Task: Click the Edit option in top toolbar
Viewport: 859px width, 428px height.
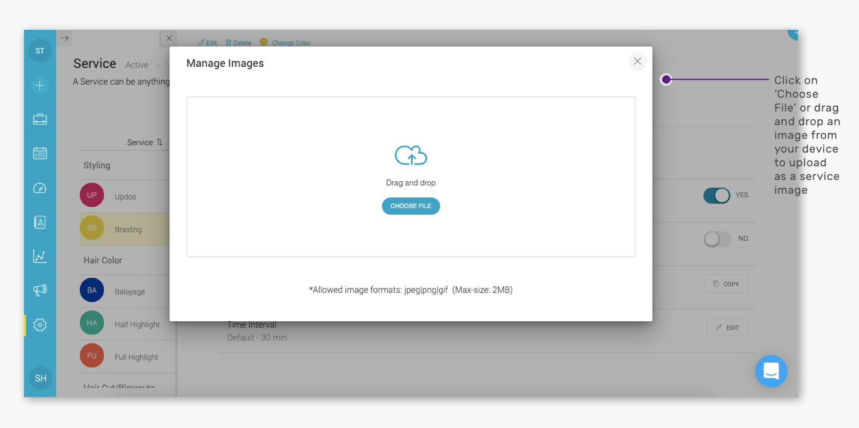Action: coord(208,43)
